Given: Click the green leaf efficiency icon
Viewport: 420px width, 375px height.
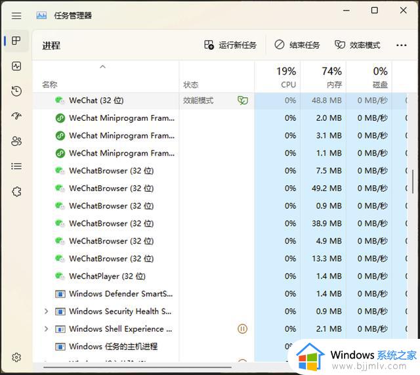Looking at the screenshot, I should pos(242,100).
